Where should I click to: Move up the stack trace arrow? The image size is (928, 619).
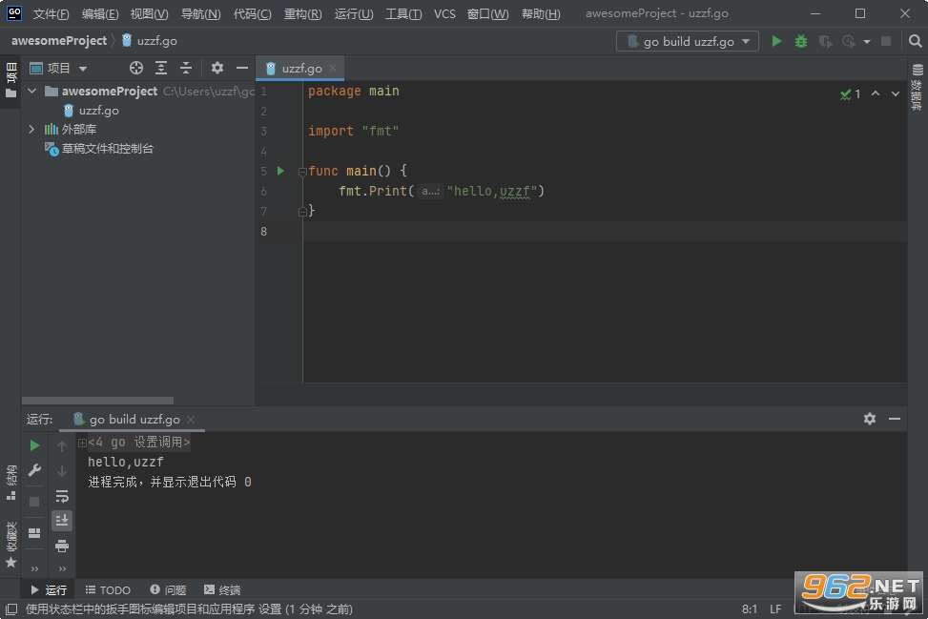tap(62, 445)
